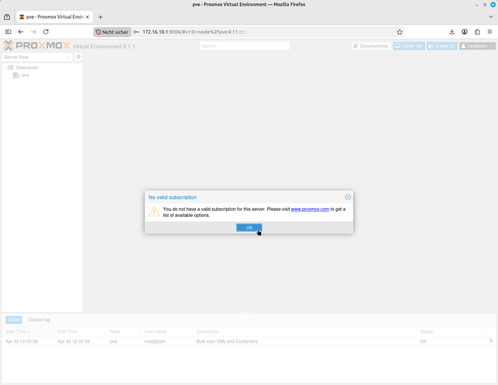Open the Firefox downloads panel
Image resolution: width=498 pixels, height=385 pixels.
pos(452,31)
